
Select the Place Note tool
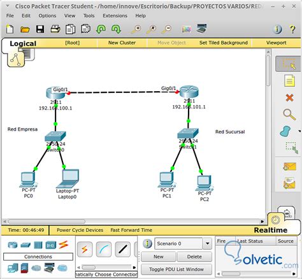click(290, 81)
